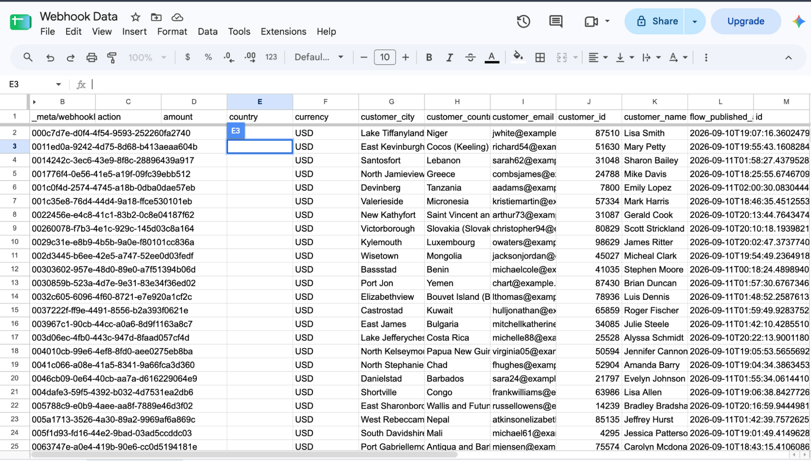811x461 pixels.
Task: Expand the Share options arrow
Action: pos(695,21)
